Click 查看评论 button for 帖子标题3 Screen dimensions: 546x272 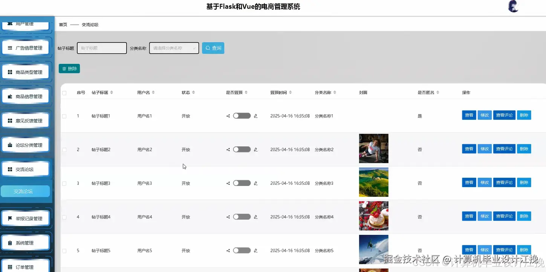coord(504,183)
